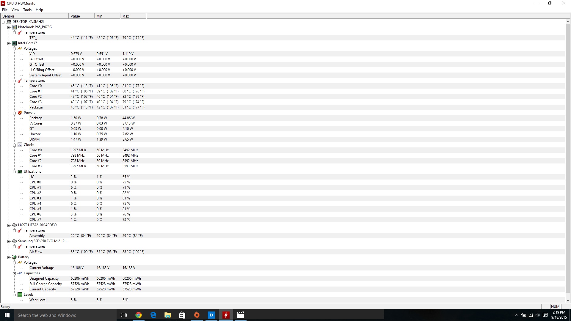The height and width of the screenshot is (321, 571).
Task: Click the thermometer icon for Intel Core i7 Temperatures
Action: click(20, 81)
